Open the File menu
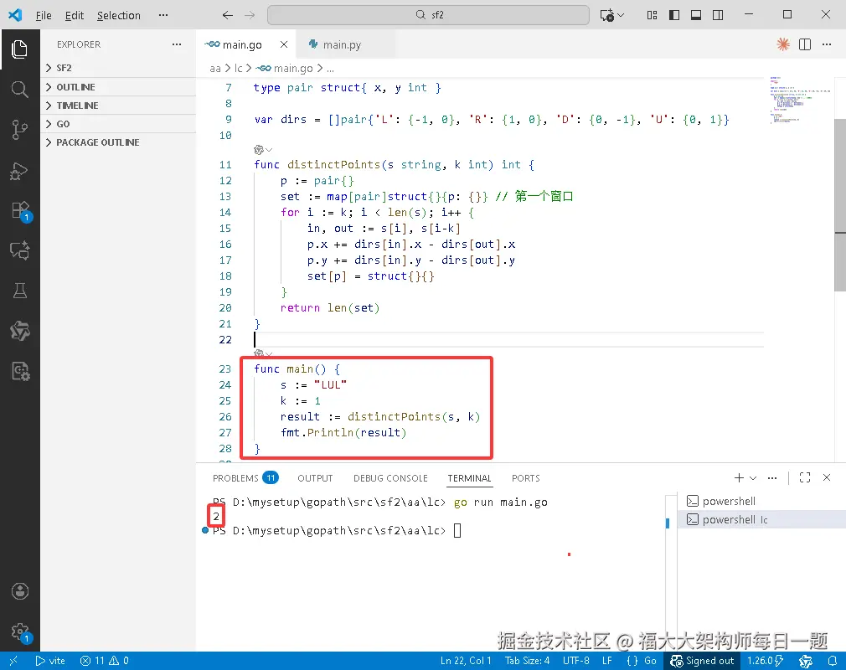Screen dimensions: 846x670 [44, 15]
